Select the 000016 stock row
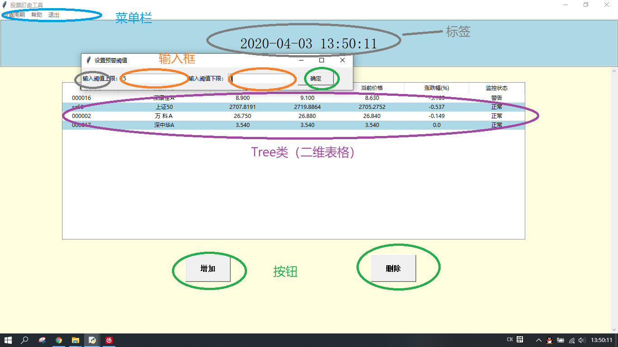The width and height of the screenshot is (618, 347). (x=293, y=98)
